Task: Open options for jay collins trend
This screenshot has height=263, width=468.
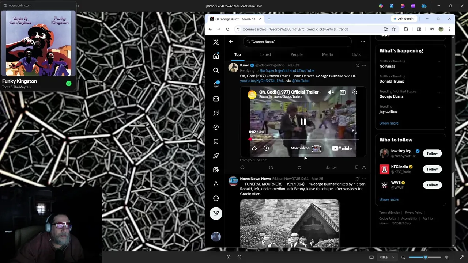Action: [439, 107]
